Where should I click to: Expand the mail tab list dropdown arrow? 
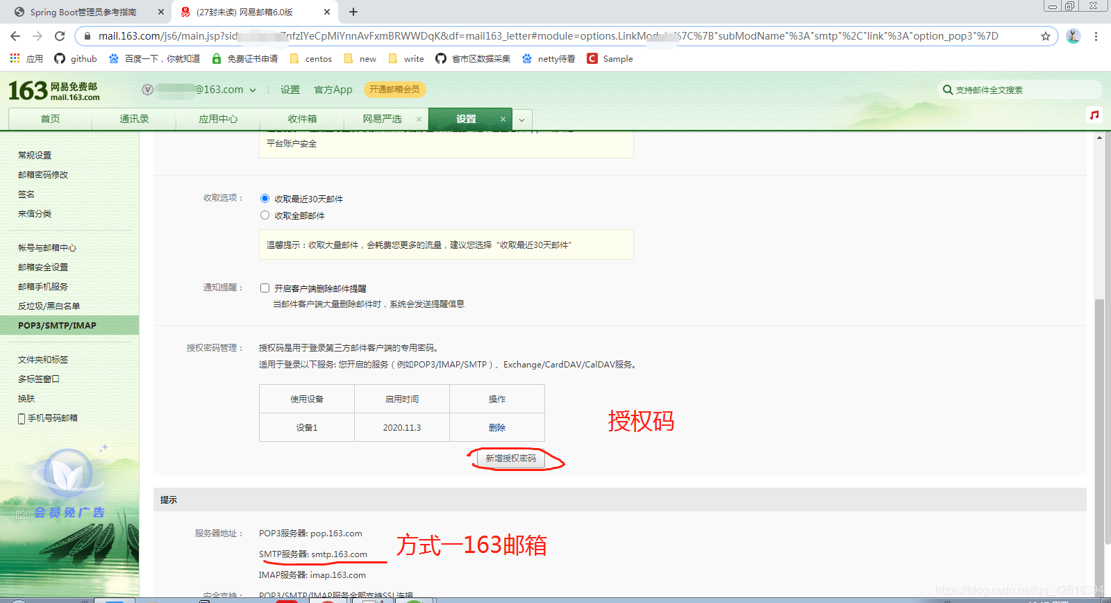522,119
